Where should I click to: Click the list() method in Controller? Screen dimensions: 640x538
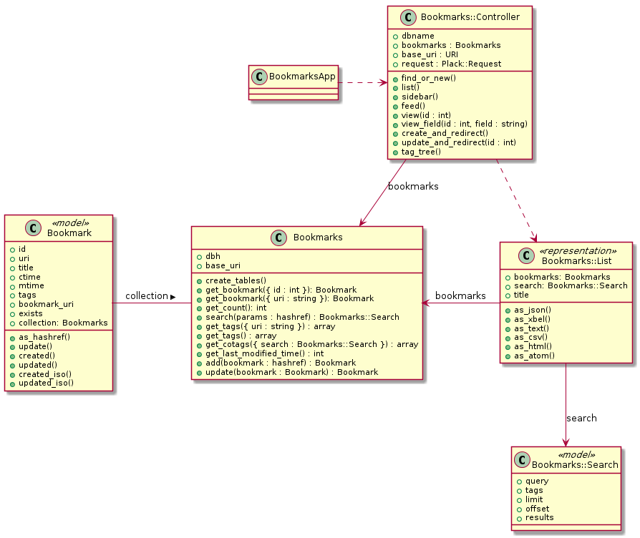point(410,87)
